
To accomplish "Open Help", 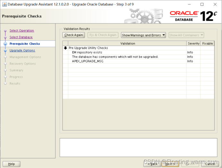I will [12, 164].
